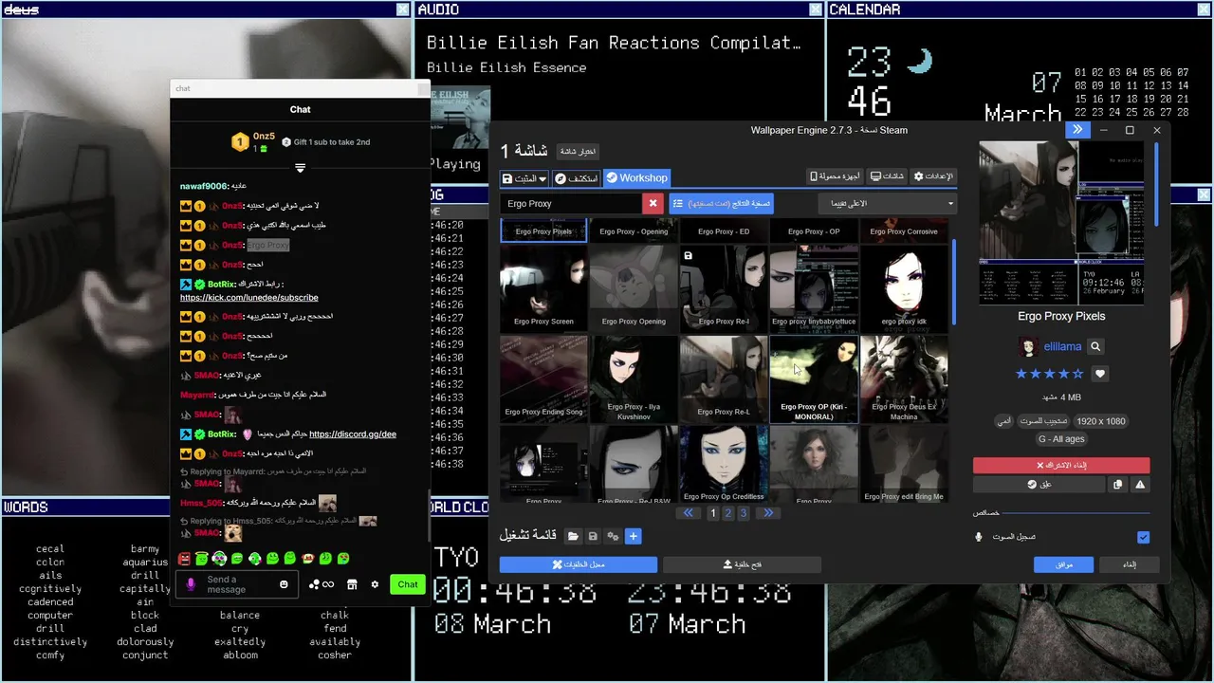
Task: Open emoji picker in chat input
Action: [x=284, y=584]
